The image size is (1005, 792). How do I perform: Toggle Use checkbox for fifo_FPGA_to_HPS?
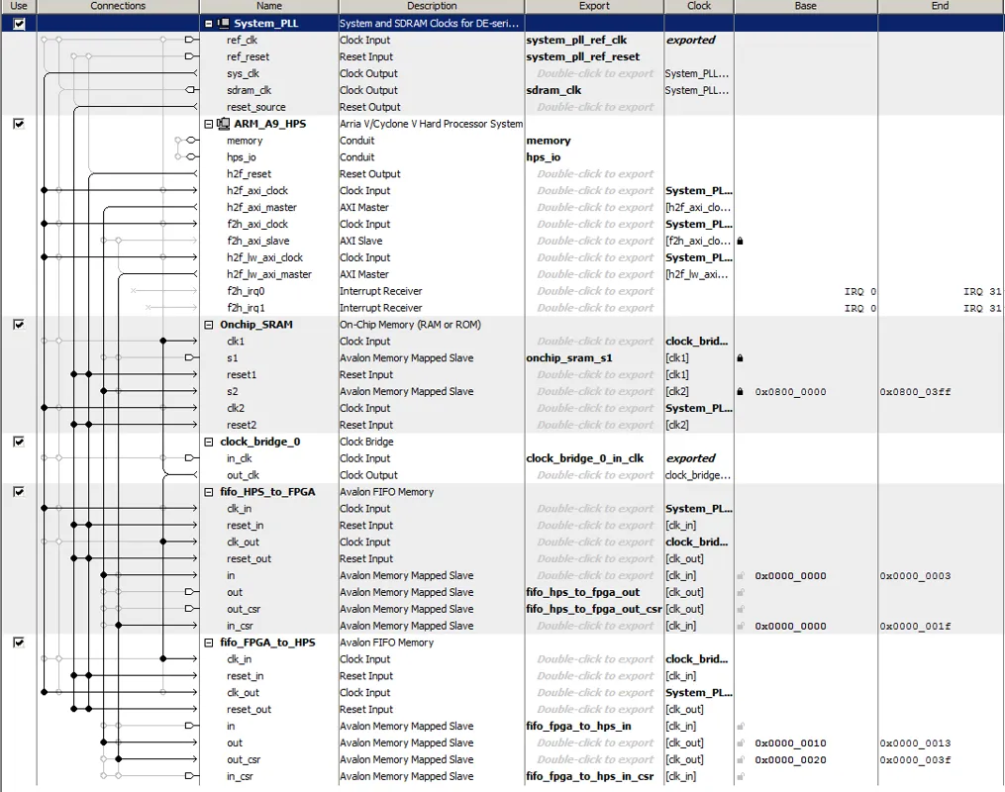coord(19,643)
